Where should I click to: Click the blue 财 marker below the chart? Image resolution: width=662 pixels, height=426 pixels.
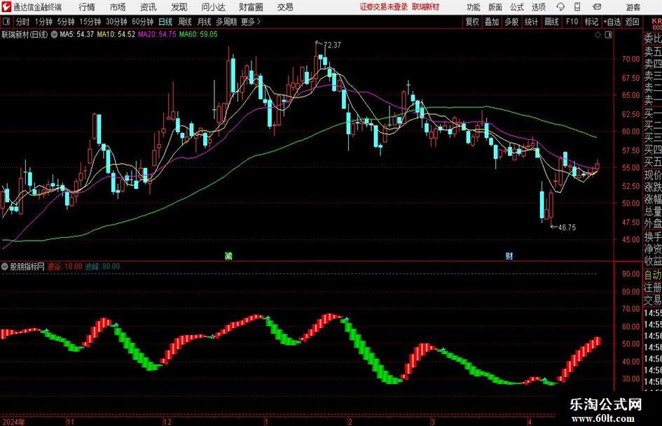coord(509,255)
